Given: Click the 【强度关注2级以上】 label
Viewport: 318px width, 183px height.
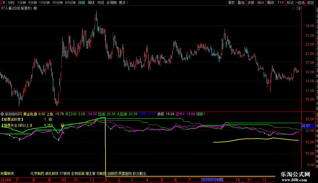Looking at the screenshot, I should [x=16, y=125].
